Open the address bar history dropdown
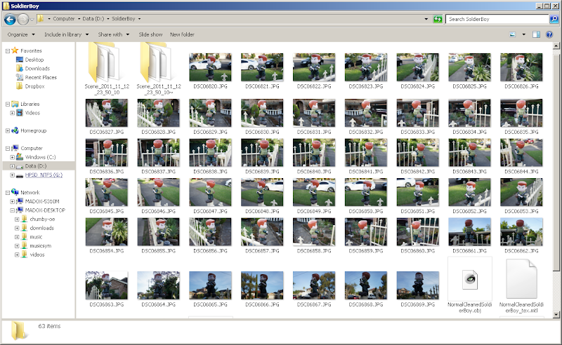This screenshot has height=345, width=562. coord(426,19)
